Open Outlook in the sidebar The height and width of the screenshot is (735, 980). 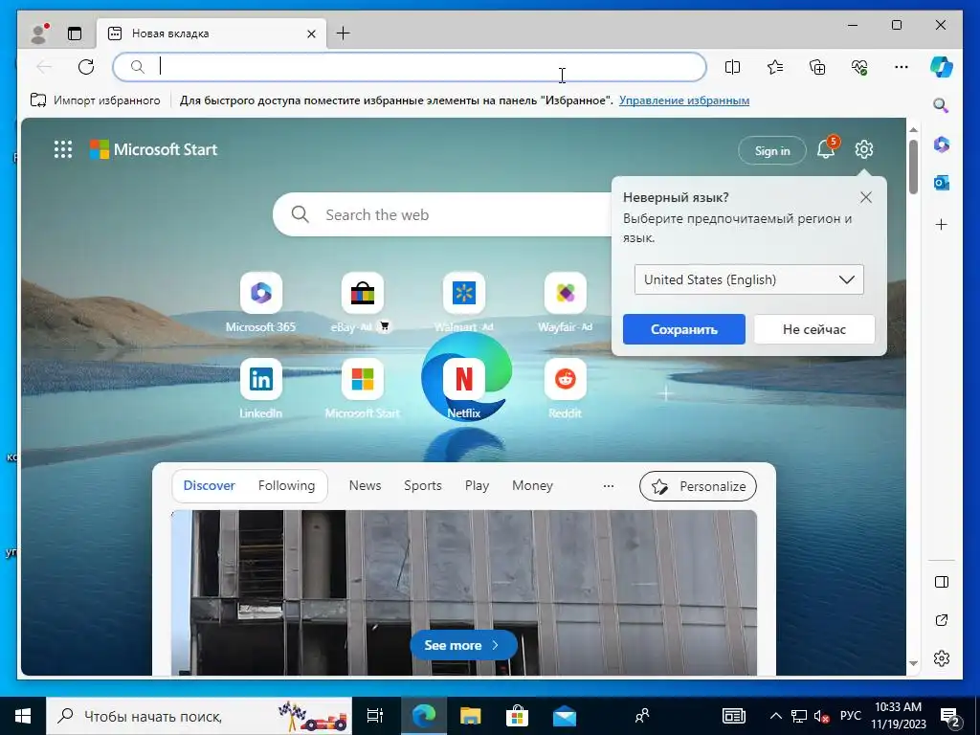click(x=942, y=183)
